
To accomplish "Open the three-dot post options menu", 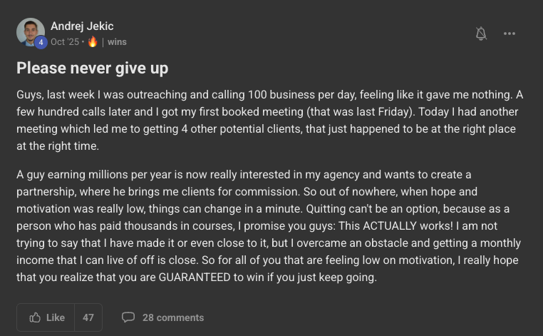I will [x=509, y=34].
